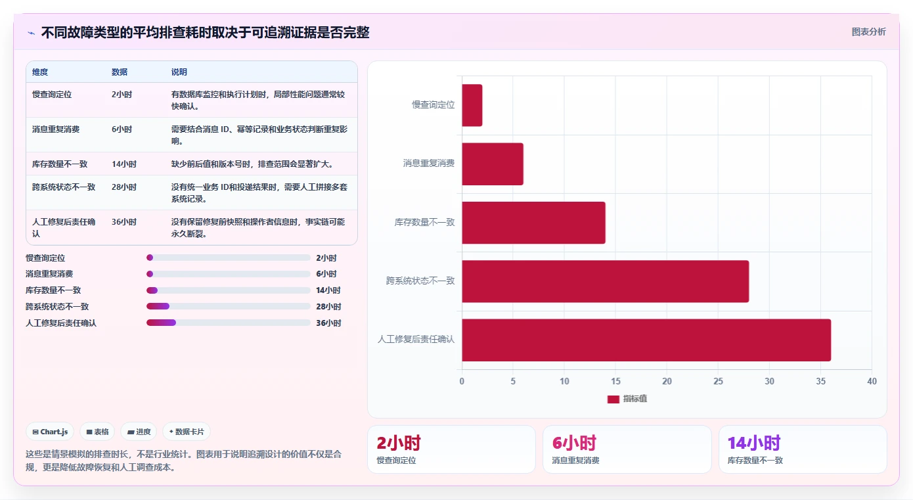Select the 进度 tag pill
The height and width of the screenshot is (500, 913).
click(x=139, y=432)
